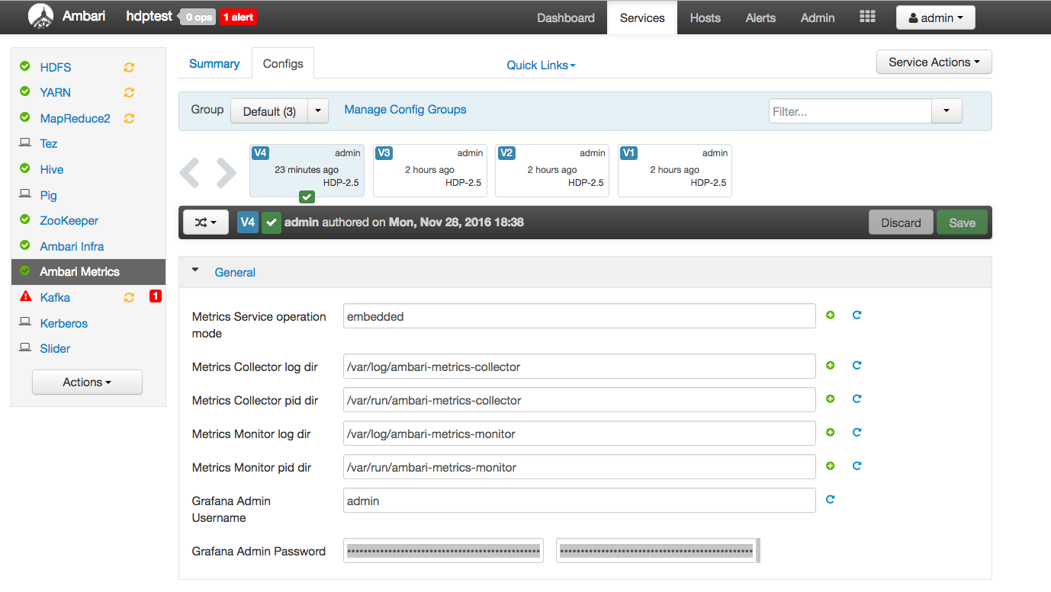Open the Hosts menu item

tap(705, 18)
